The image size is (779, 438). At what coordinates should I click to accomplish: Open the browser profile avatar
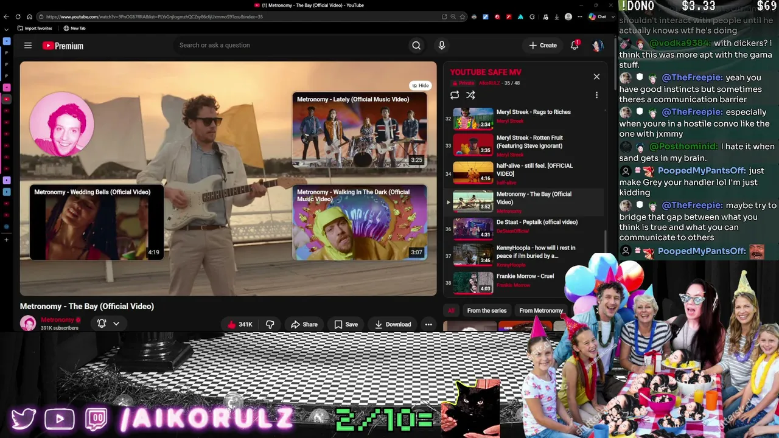[x=568, y=17]
